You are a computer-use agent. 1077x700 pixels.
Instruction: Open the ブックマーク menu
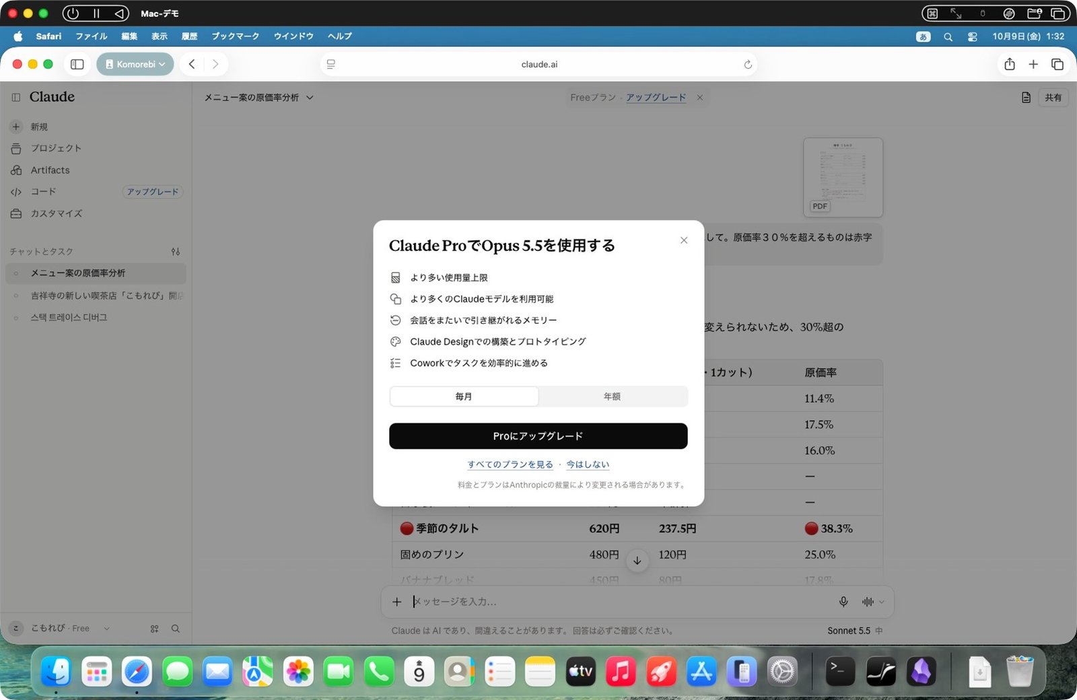(x=236, y=36)
